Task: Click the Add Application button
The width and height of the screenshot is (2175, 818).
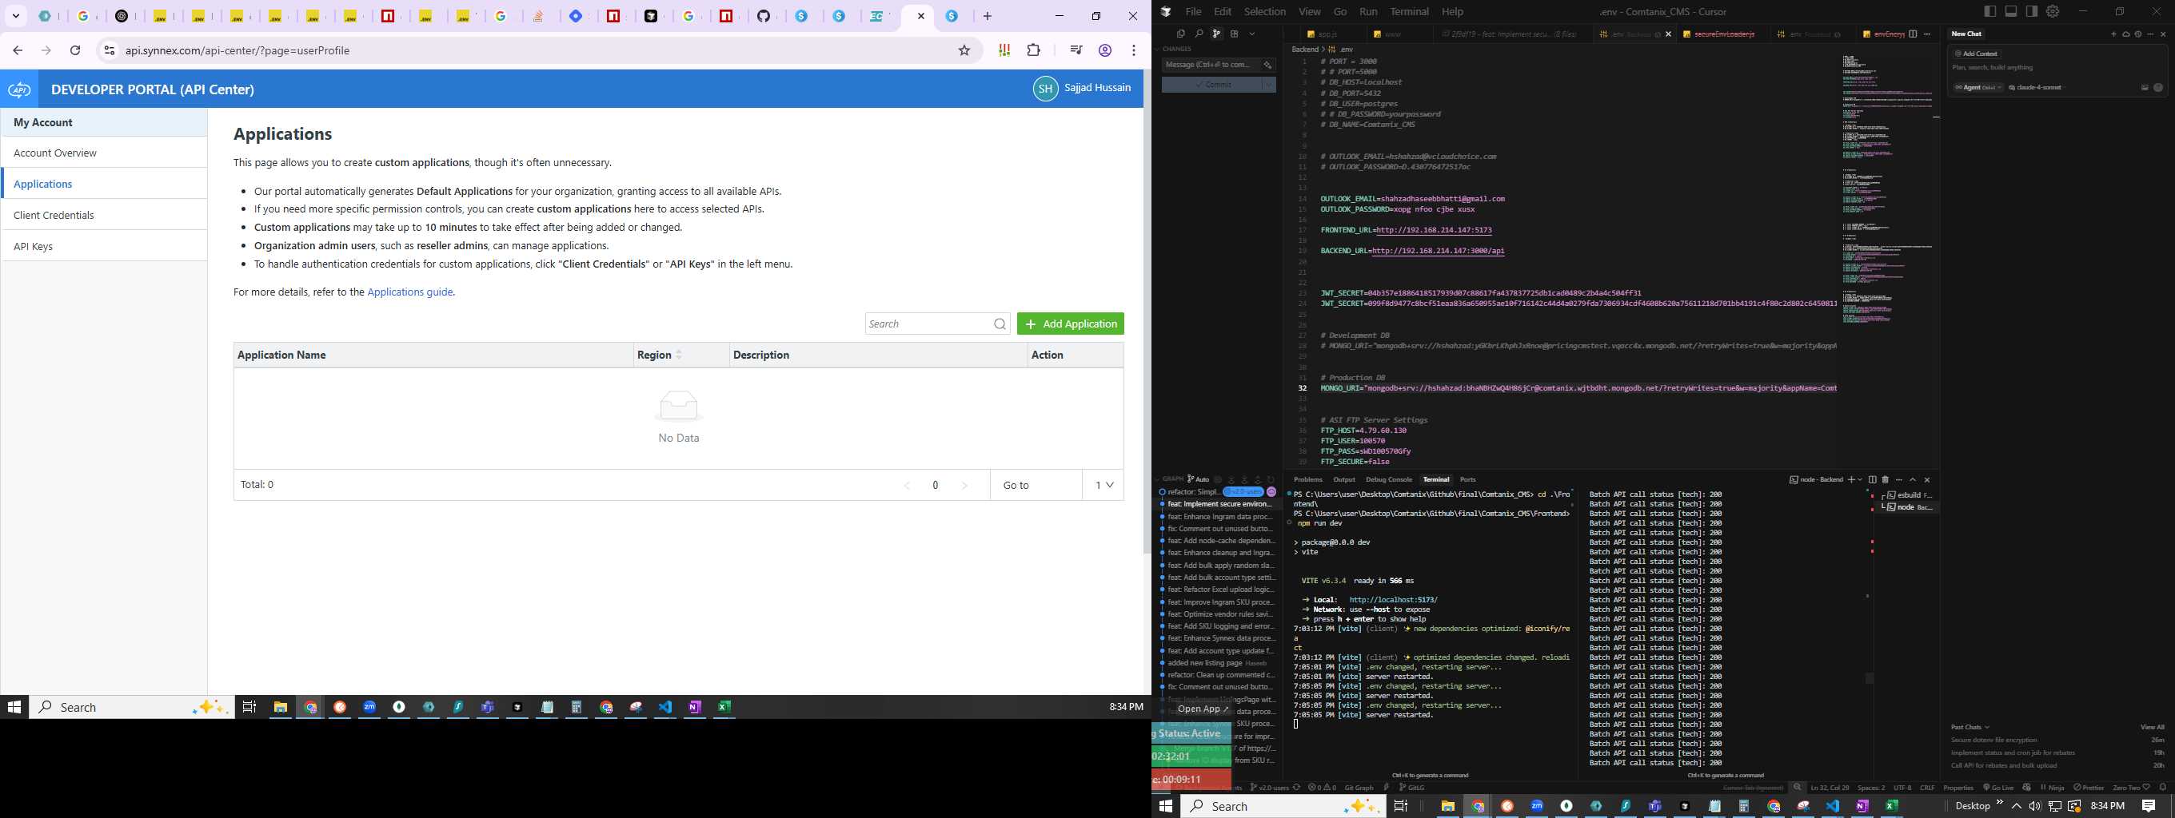Action: point(1070,324)
